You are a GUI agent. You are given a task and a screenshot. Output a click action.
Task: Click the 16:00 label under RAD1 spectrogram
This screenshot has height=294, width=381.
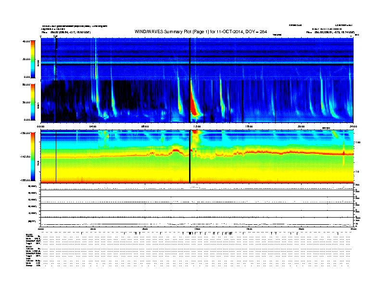click(249, 126)
